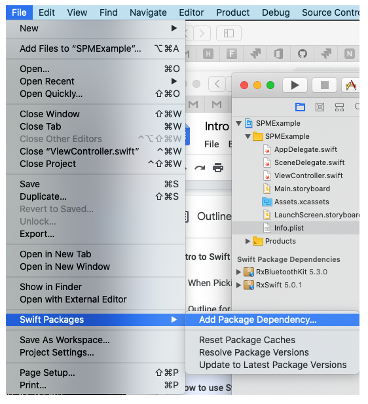Open the Open Recent submenu
The height and width of the screenshot is (404, 368).
pyautogui.click(x=96, y=81)
